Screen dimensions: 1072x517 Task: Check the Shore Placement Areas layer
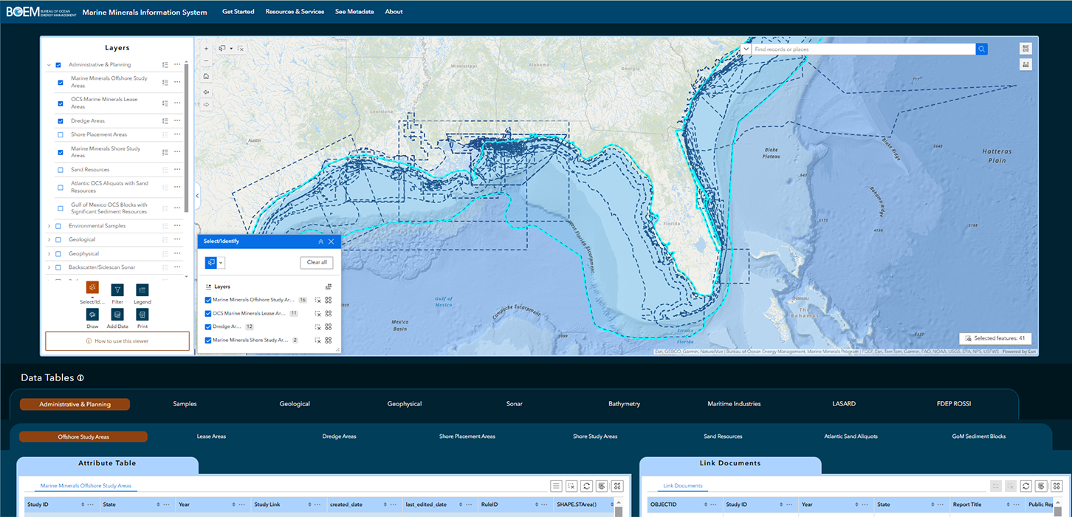click(x=60, y=134)
